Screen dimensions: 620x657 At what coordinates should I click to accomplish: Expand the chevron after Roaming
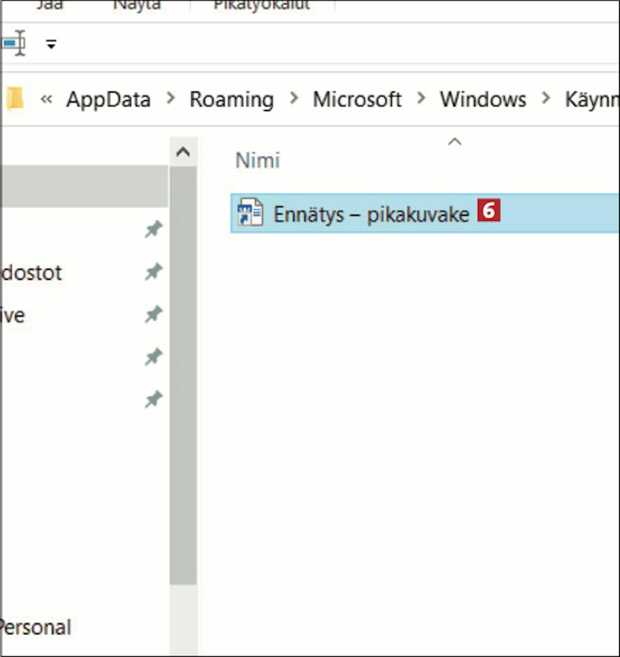(x=294, y=98)
